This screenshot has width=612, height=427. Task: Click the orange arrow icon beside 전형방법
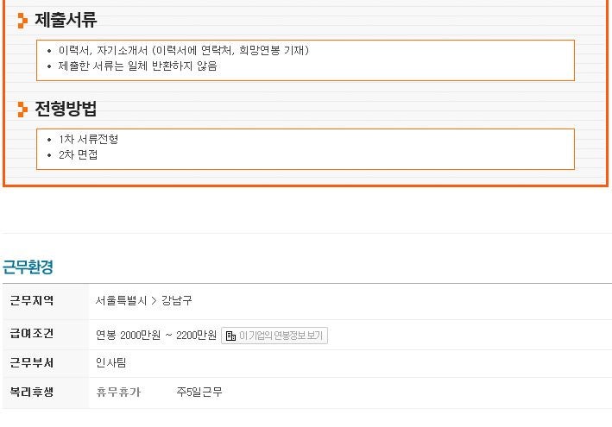point(22,110)
